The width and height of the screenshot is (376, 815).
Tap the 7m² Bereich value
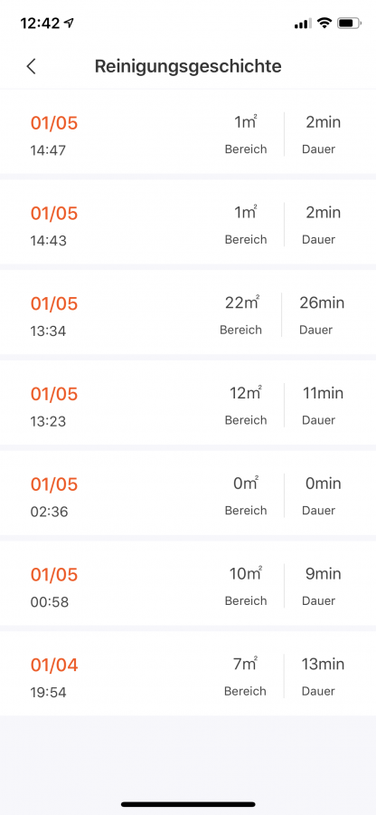tap(246, 665)
